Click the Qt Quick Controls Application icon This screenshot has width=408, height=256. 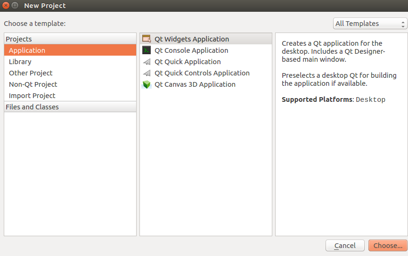click(147, 73)
